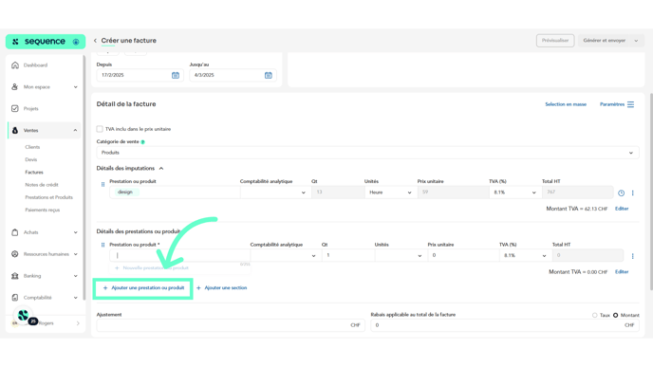Click the Qt field of the new row

click(348, 255)
